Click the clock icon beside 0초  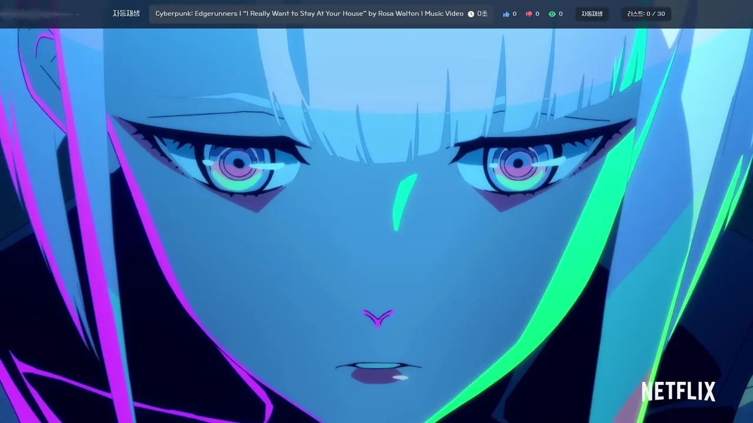coord(471,14)
